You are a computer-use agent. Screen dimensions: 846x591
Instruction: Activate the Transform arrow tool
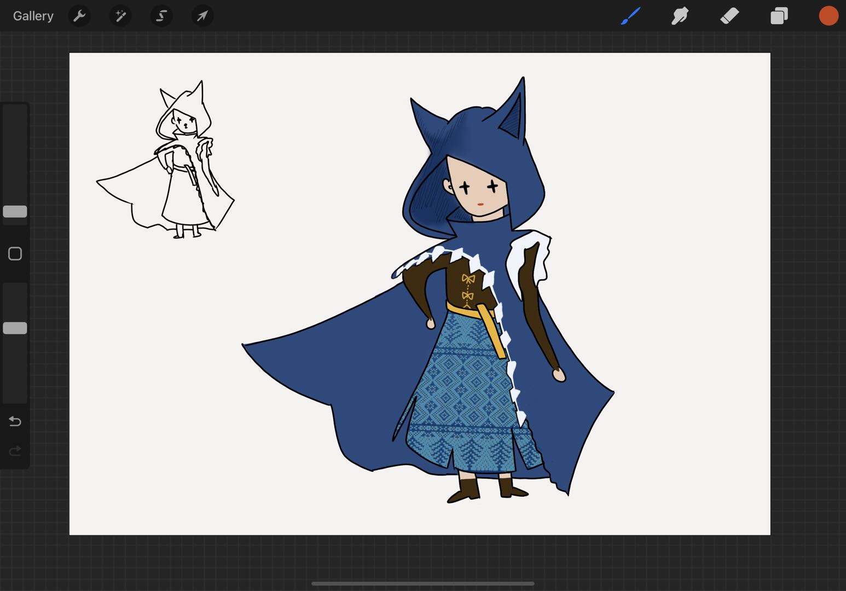(202, 16)
